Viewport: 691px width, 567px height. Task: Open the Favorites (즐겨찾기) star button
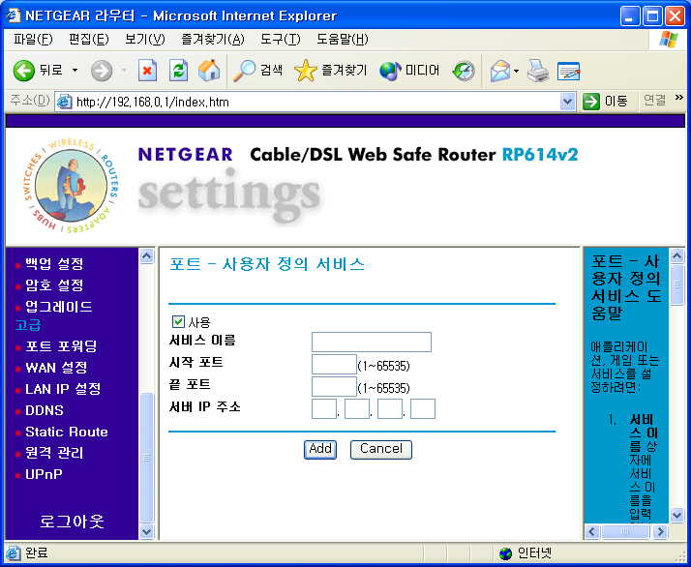pyautogui.click(x=331, y=71)
